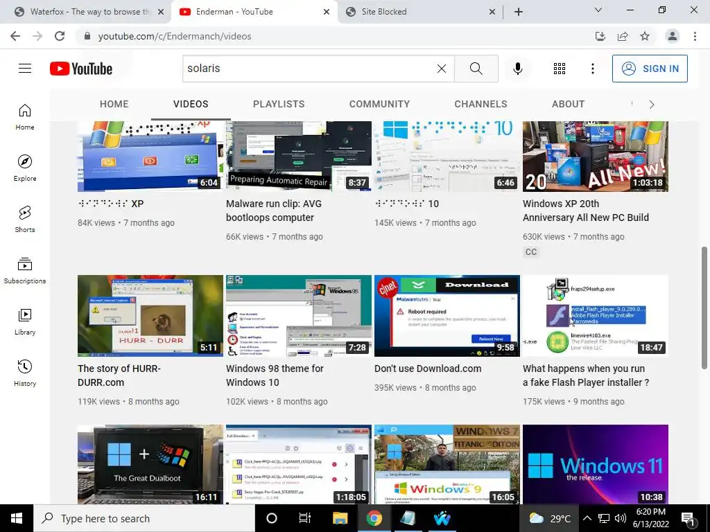Image resolution: width=710 pixels, height=532 pixels.
Task: Click the Type here to search box
Action: [144, 518]
